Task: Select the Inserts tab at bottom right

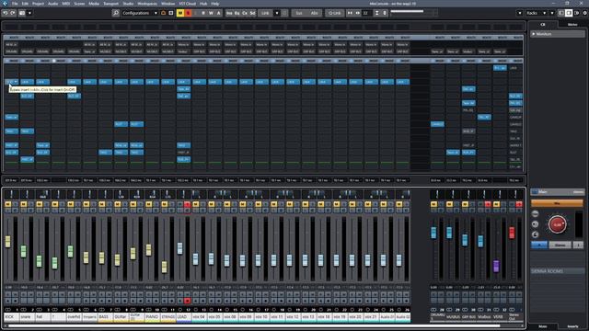Action: pyautogui.click(x=572, y=326)
